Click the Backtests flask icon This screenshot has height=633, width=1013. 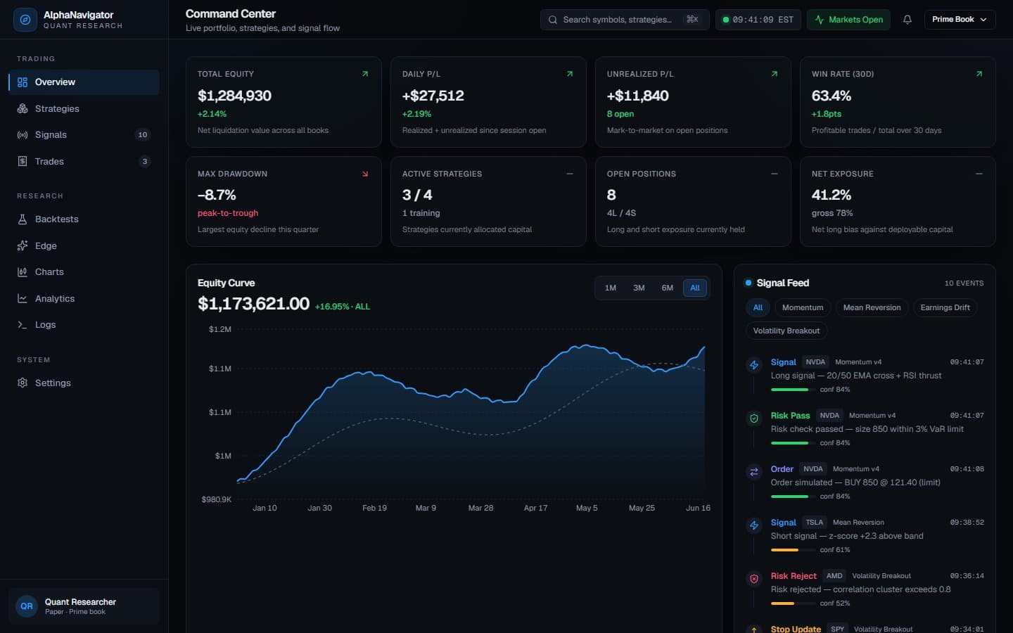(23, 219)
